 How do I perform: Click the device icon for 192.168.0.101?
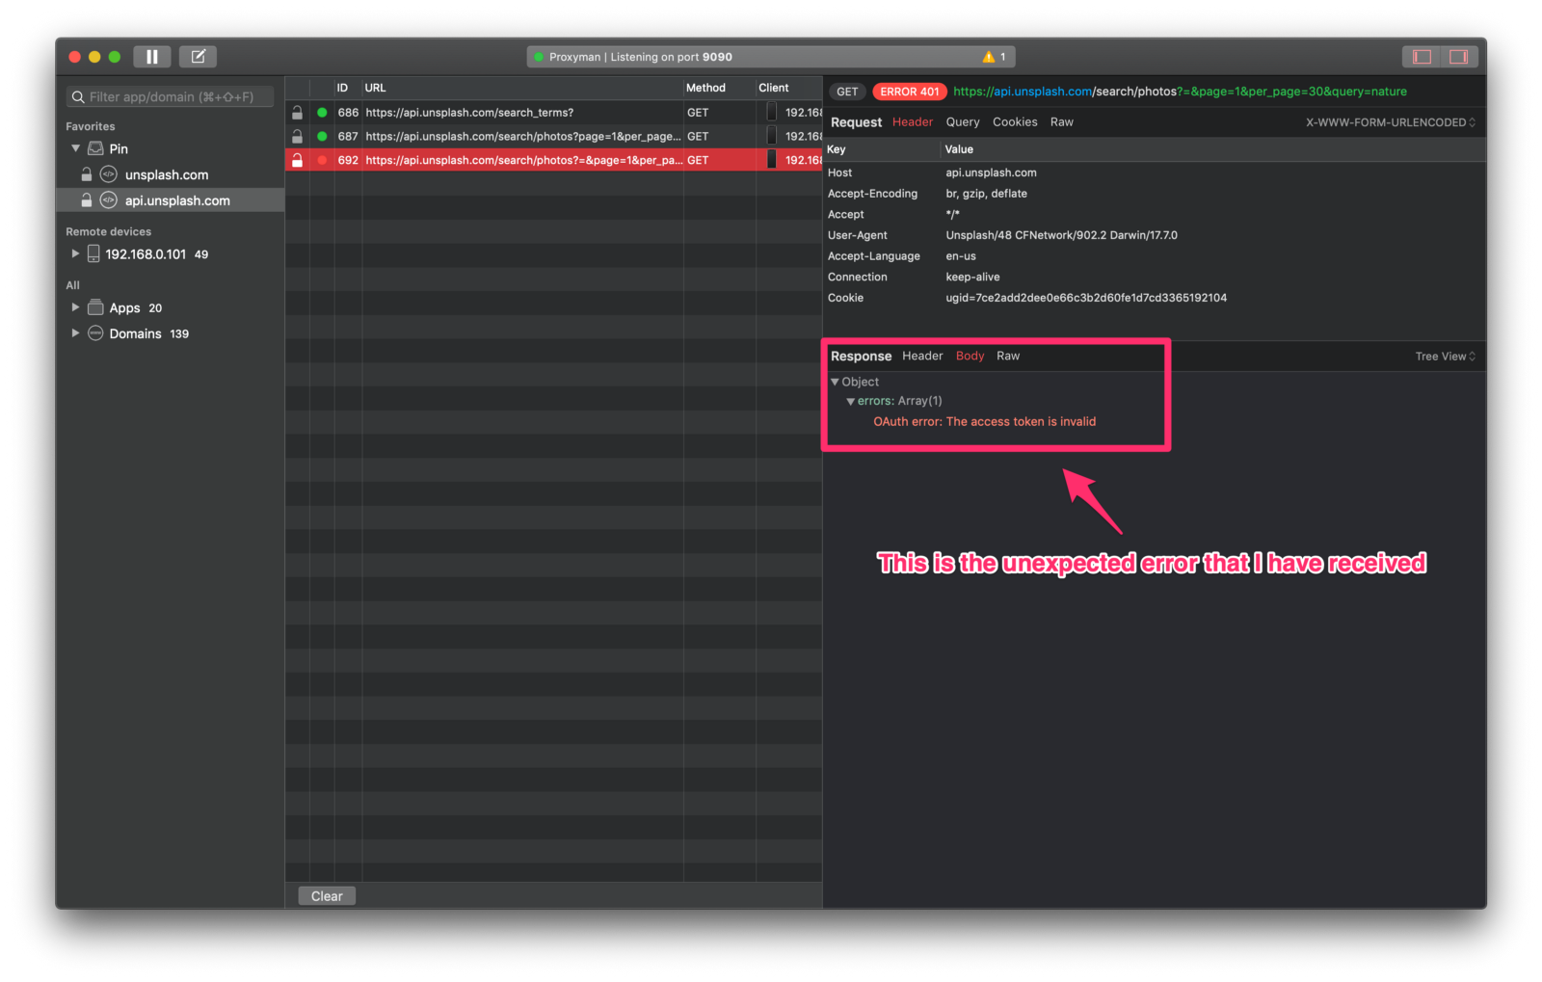coord(93,253)
